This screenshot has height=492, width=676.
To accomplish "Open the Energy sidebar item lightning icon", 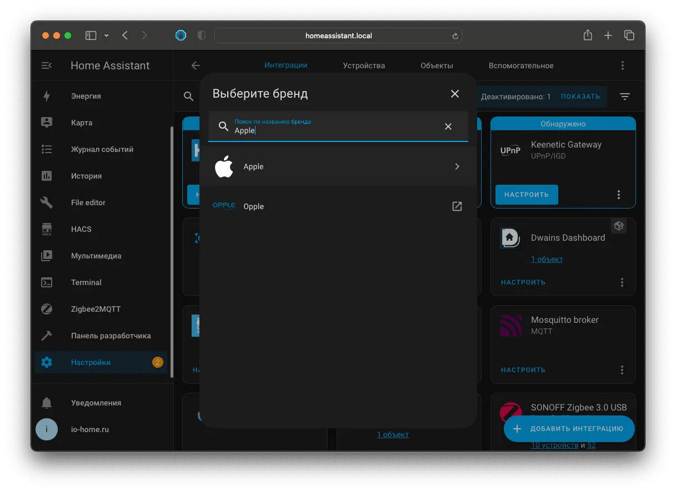I will click(x=47, y=96).
